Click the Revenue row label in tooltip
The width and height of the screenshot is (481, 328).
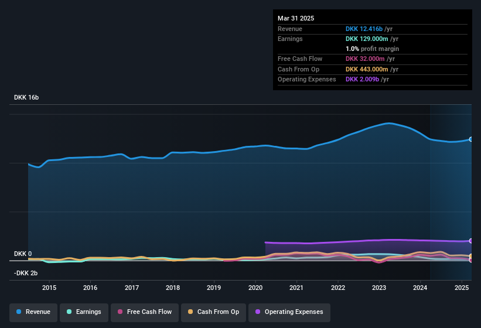click(290, 29)
